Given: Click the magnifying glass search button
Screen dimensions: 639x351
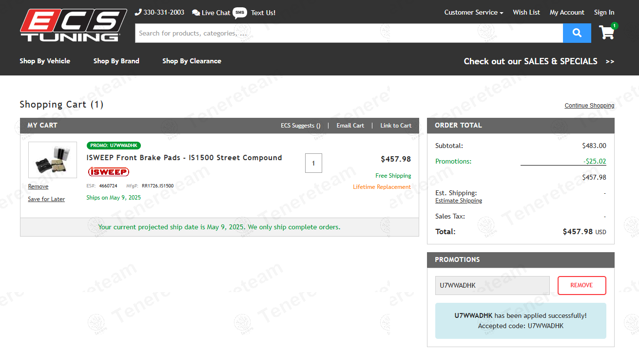Looking at the screenshot, I should point(577,33).
